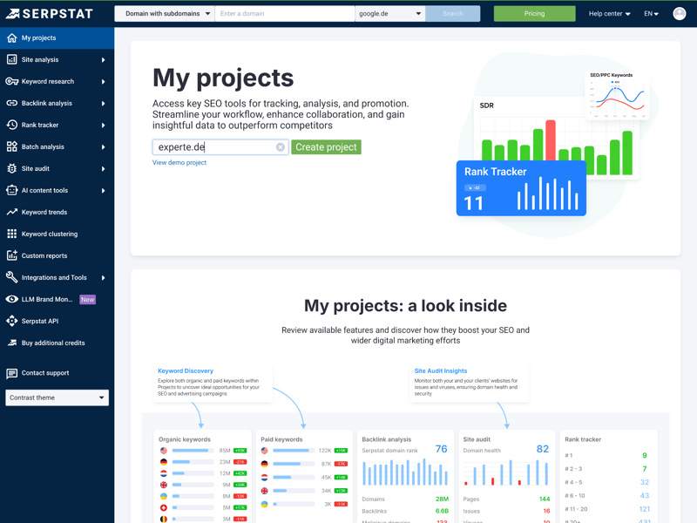Image resolution: width=697 pixels, height=523 pixels.
Task: Click the Site Audit Insights heading link
Action: (x=441, y=371)
